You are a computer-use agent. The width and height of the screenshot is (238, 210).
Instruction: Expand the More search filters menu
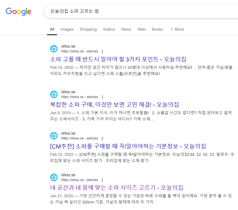pos(177,29)
